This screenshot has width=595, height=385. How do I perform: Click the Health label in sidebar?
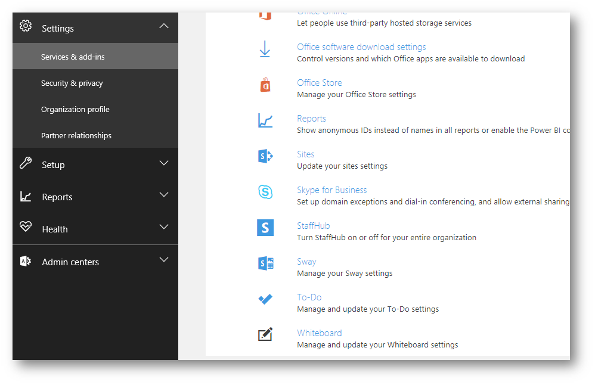pos(55,229)
